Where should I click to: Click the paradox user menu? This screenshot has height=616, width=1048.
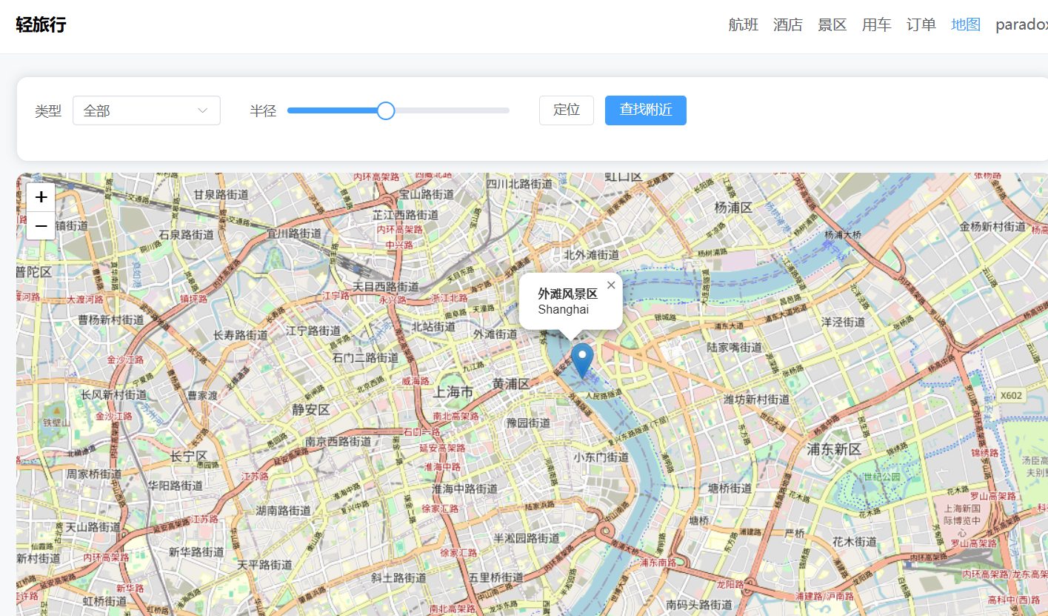(1021, 24)
